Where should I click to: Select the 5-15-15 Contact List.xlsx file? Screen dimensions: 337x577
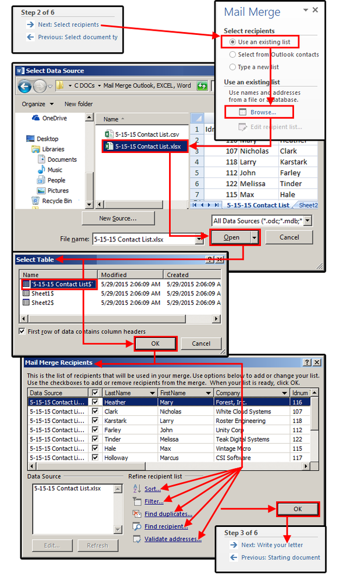145,147
